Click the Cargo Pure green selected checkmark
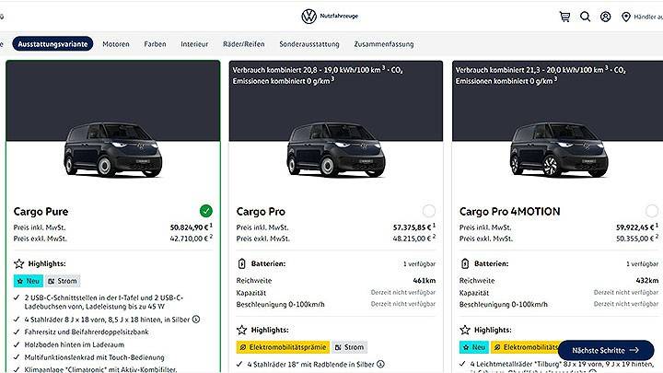Image resolution: width=663 pixels, height=373 pixels. (205, 211)
